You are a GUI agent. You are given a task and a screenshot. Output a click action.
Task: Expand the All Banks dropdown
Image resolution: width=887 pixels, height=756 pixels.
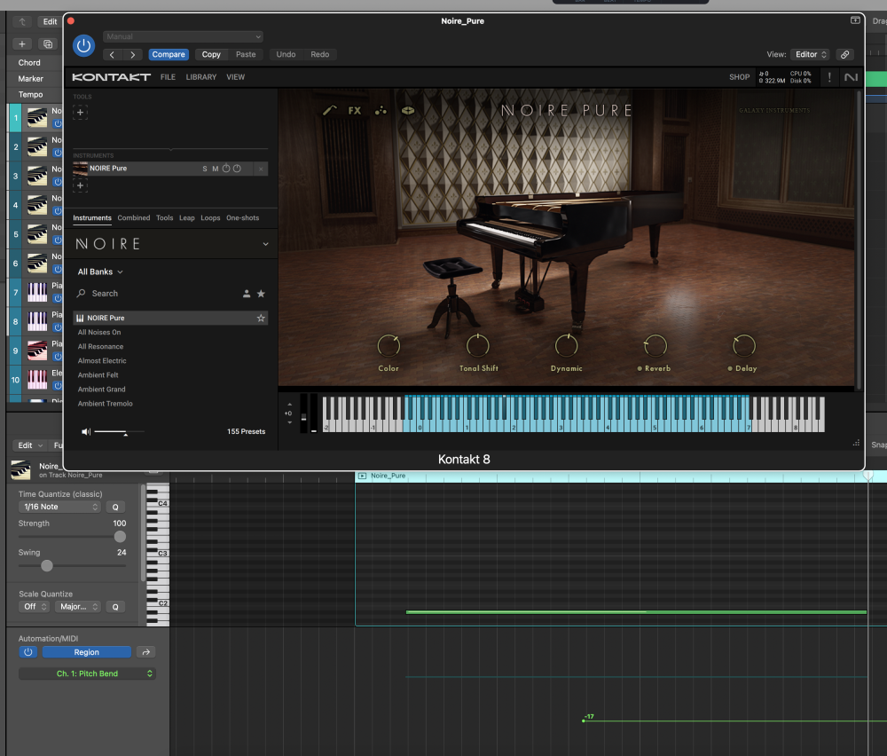(100, 272)
